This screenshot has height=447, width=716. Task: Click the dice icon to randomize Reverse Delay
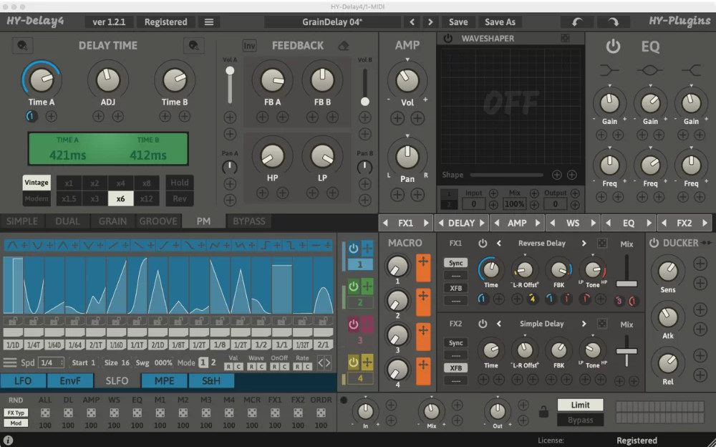tap(602, 241)
